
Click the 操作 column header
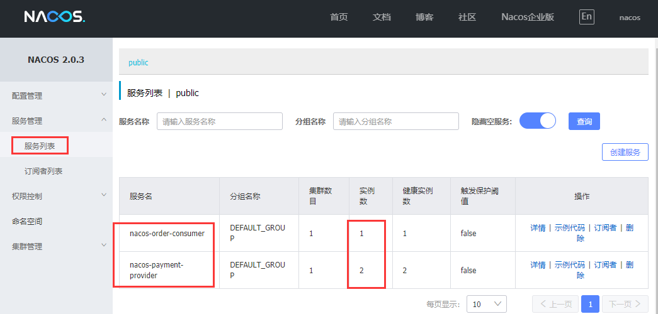tap(582, 197)
